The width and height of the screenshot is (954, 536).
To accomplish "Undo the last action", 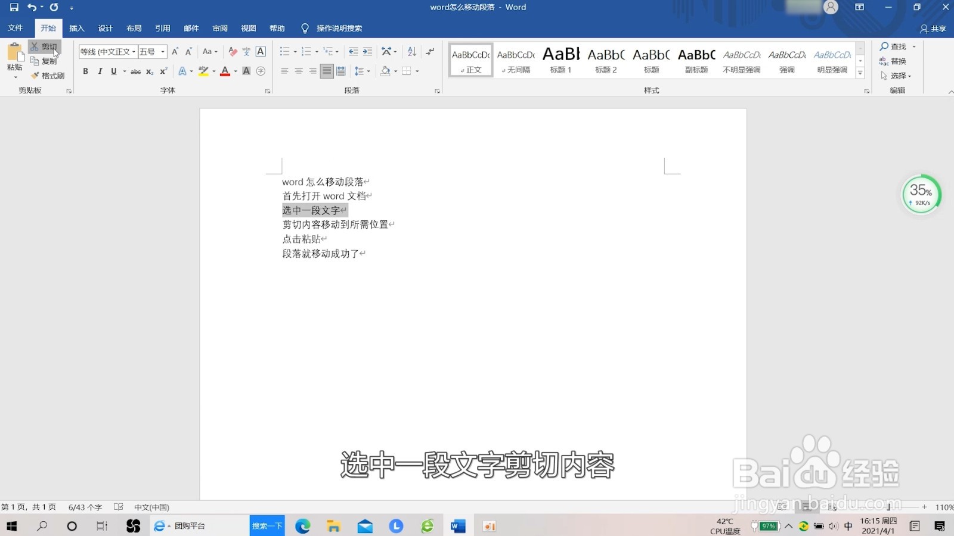I will click(32, 7).
